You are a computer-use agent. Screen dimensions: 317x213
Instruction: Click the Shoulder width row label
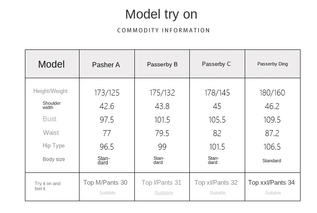tap(52, 105)
